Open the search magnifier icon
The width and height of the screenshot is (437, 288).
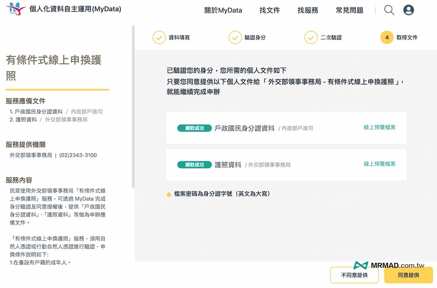coord(389,10)
